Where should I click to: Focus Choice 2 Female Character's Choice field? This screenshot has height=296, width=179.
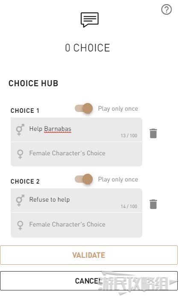pyautogui.click(x=76, y=225)
